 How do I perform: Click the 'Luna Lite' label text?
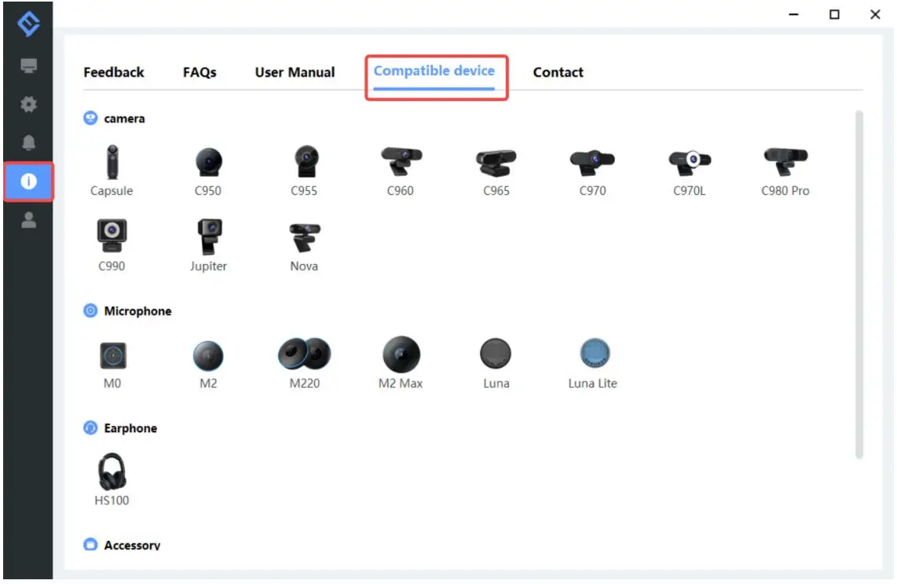click(x=593, y=383)
